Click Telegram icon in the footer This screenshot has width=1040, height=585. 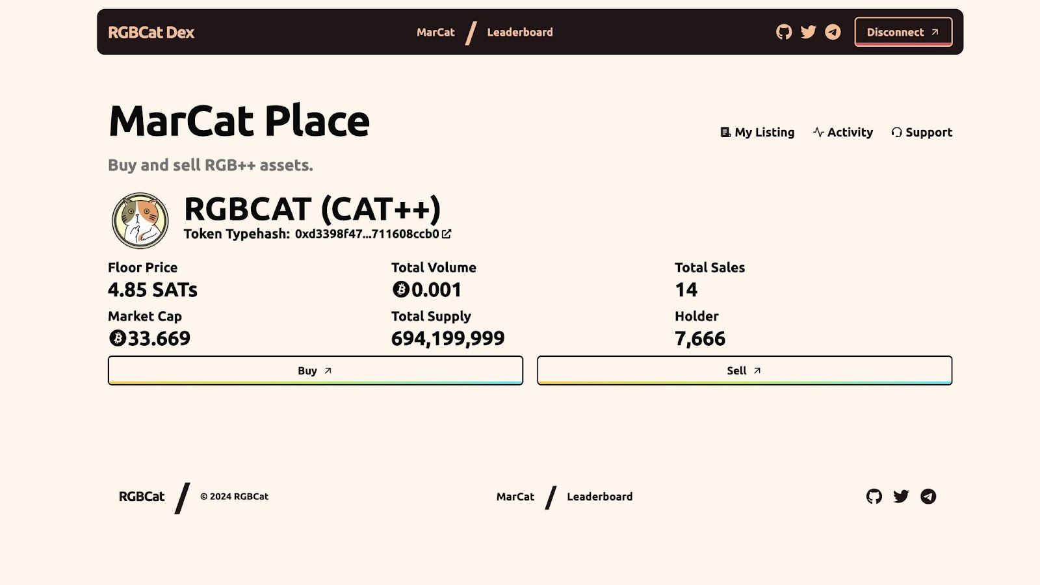[928, 497]
